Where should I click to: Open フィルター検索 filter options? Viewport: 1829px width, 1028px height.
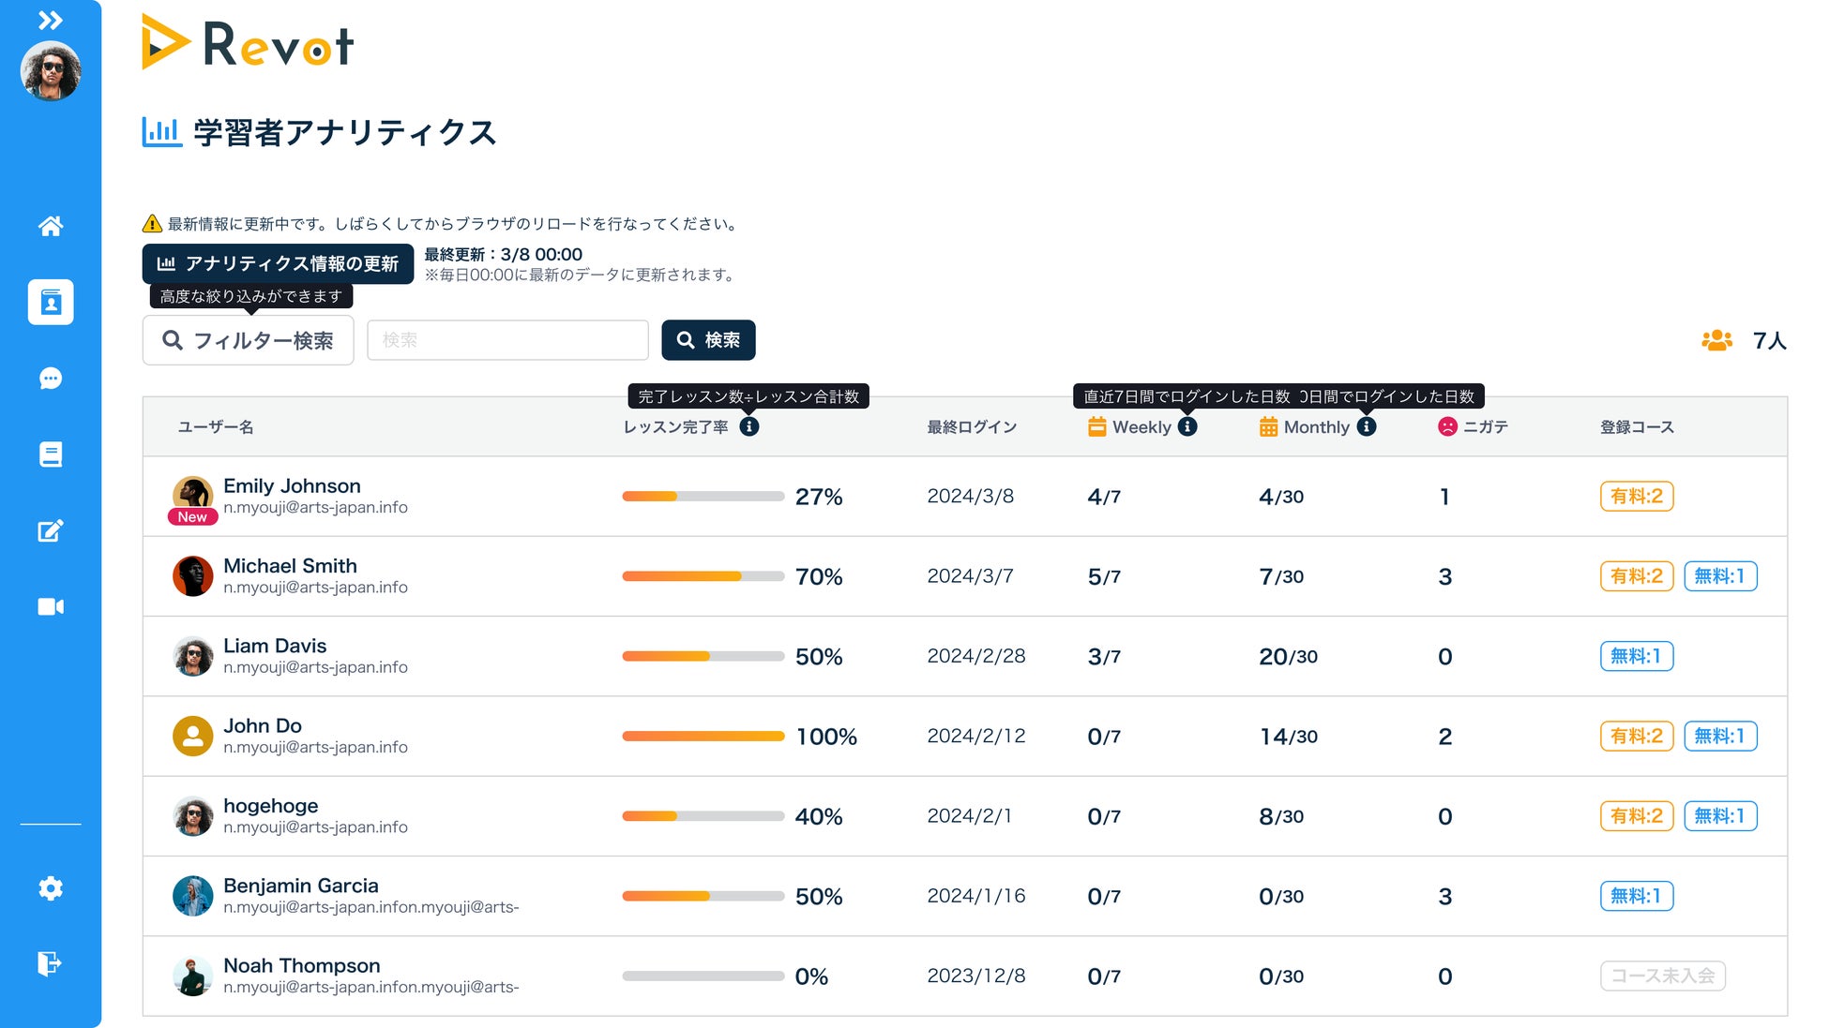tap(248, 340)
